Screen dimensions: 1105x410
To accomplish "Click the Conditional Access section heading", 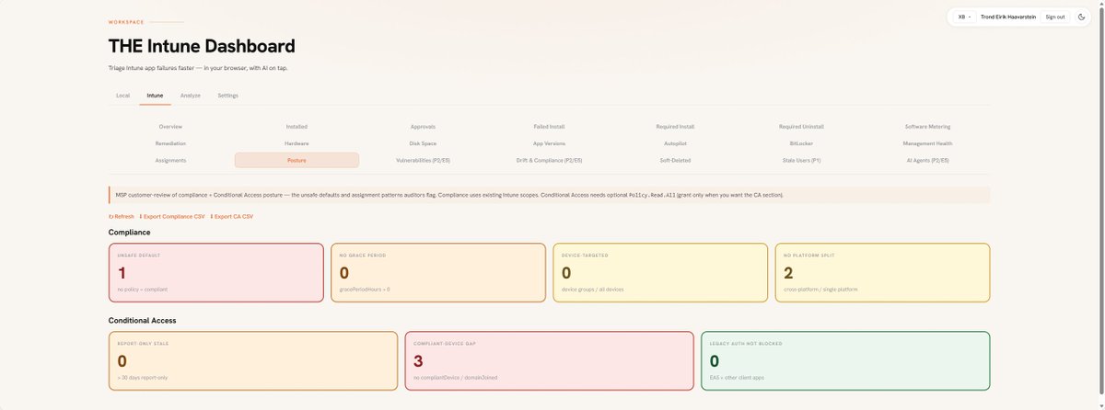I will [142, 321].
